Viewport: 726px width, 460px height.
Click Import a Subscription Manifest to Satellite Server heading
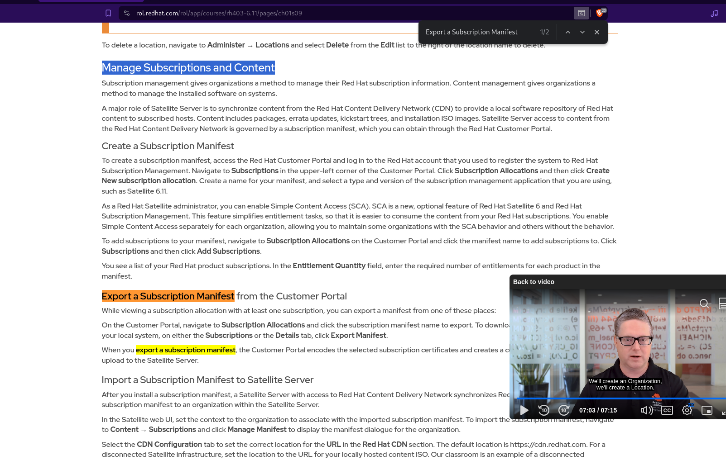207,380
